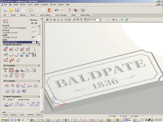Open the Assistant tab at panel bottom
This screenshot has height=122, width=163.
pos(13,115)
